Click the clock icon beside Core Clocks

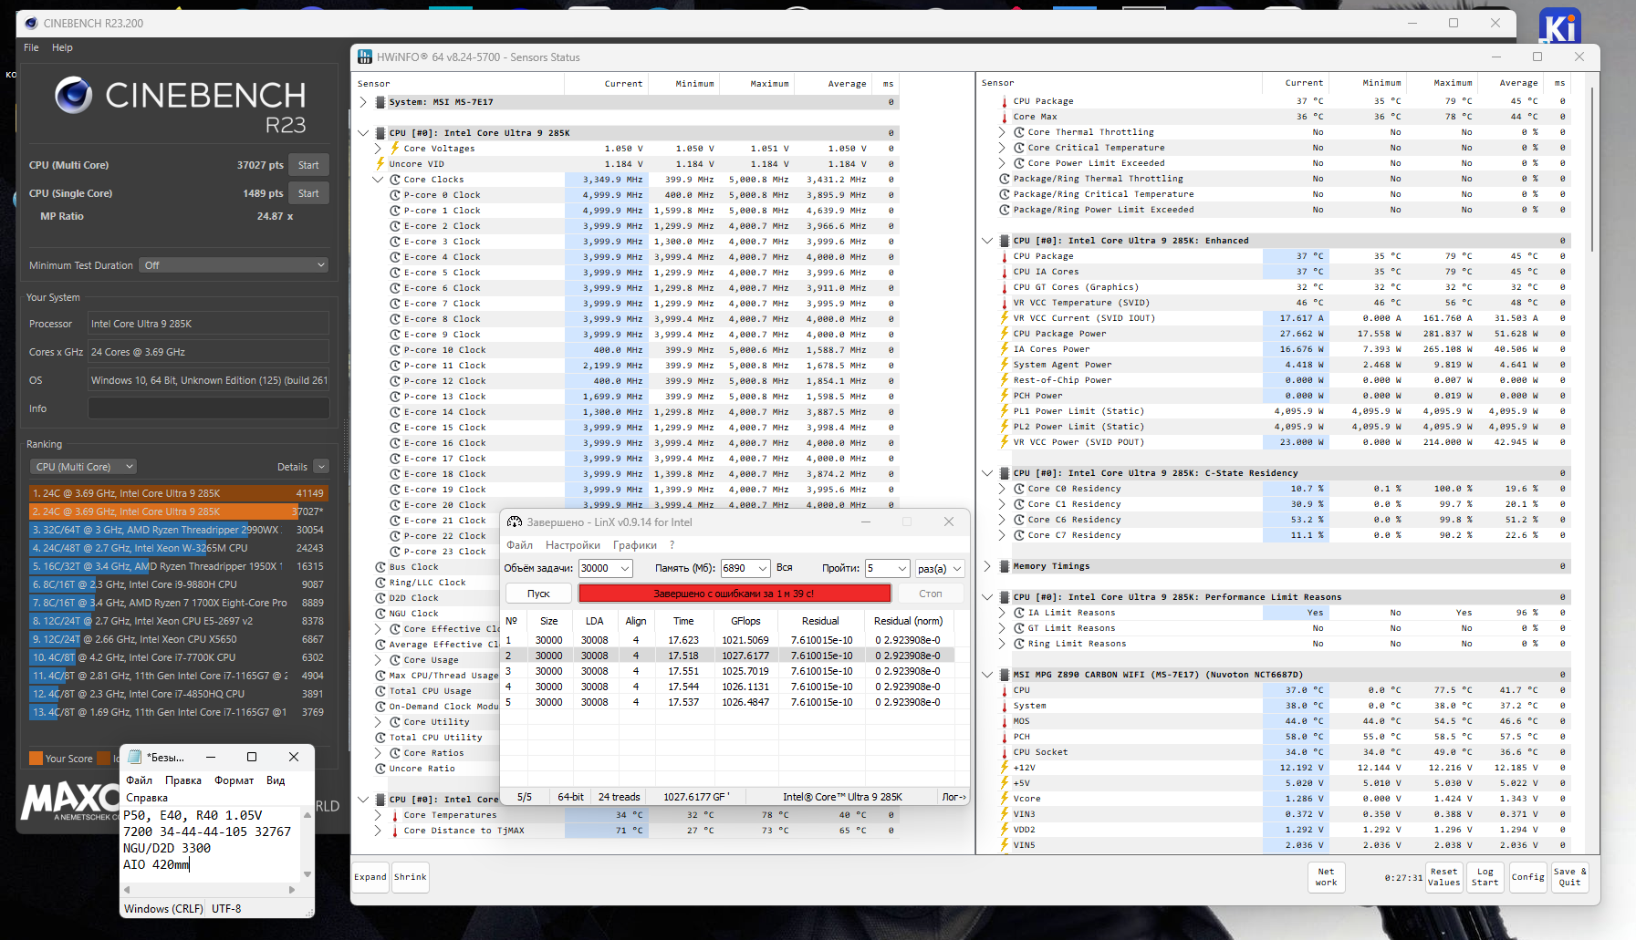[395, 179]
